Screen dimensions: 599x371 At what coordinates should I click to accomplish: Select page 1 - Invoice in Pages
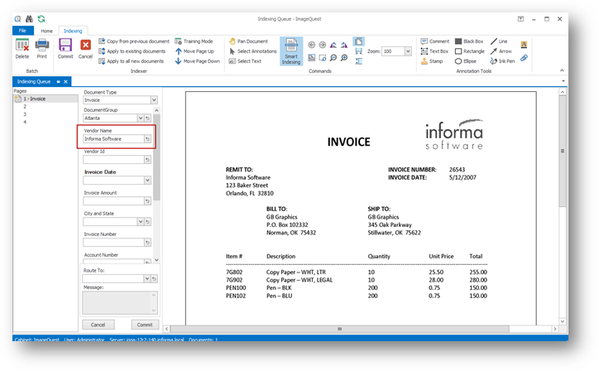pos(46,99)
